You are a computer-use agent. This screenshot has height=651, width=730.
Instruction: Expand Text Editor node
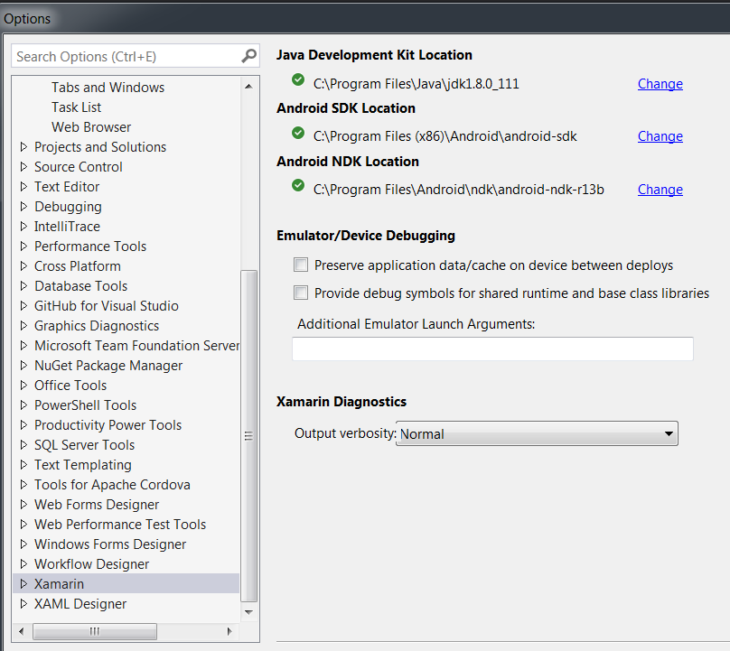click(23, 187)
